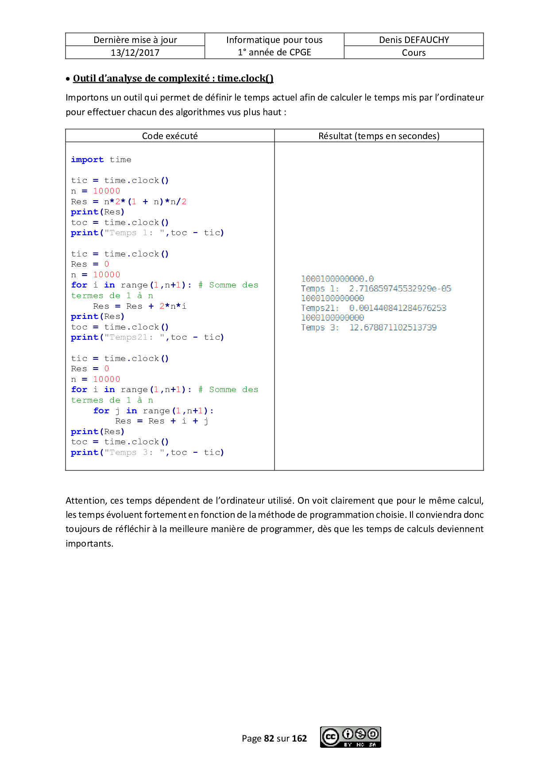Screen dimensions: 549x777
Task: Click the nested 'for j in range' line
Action: pyautogui.click(x=153, y=411)
